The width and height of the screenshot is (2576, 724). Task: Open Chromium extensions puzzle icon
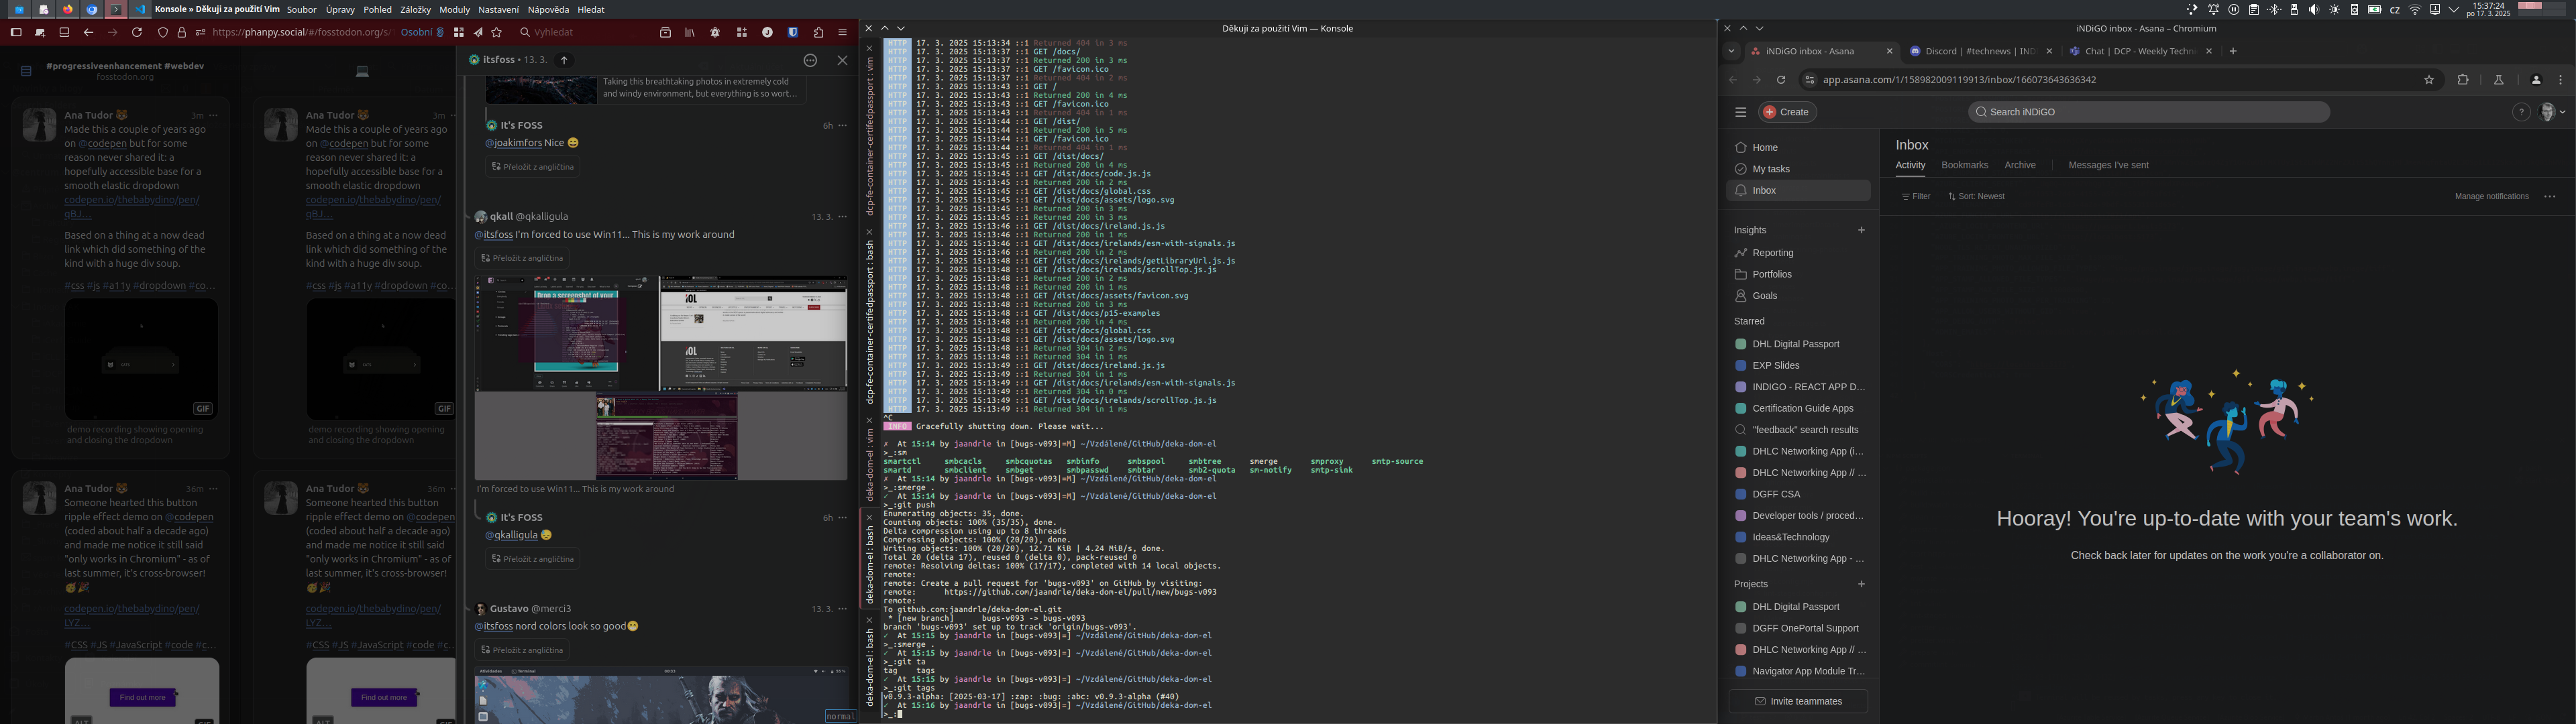tap(2463, 80)
